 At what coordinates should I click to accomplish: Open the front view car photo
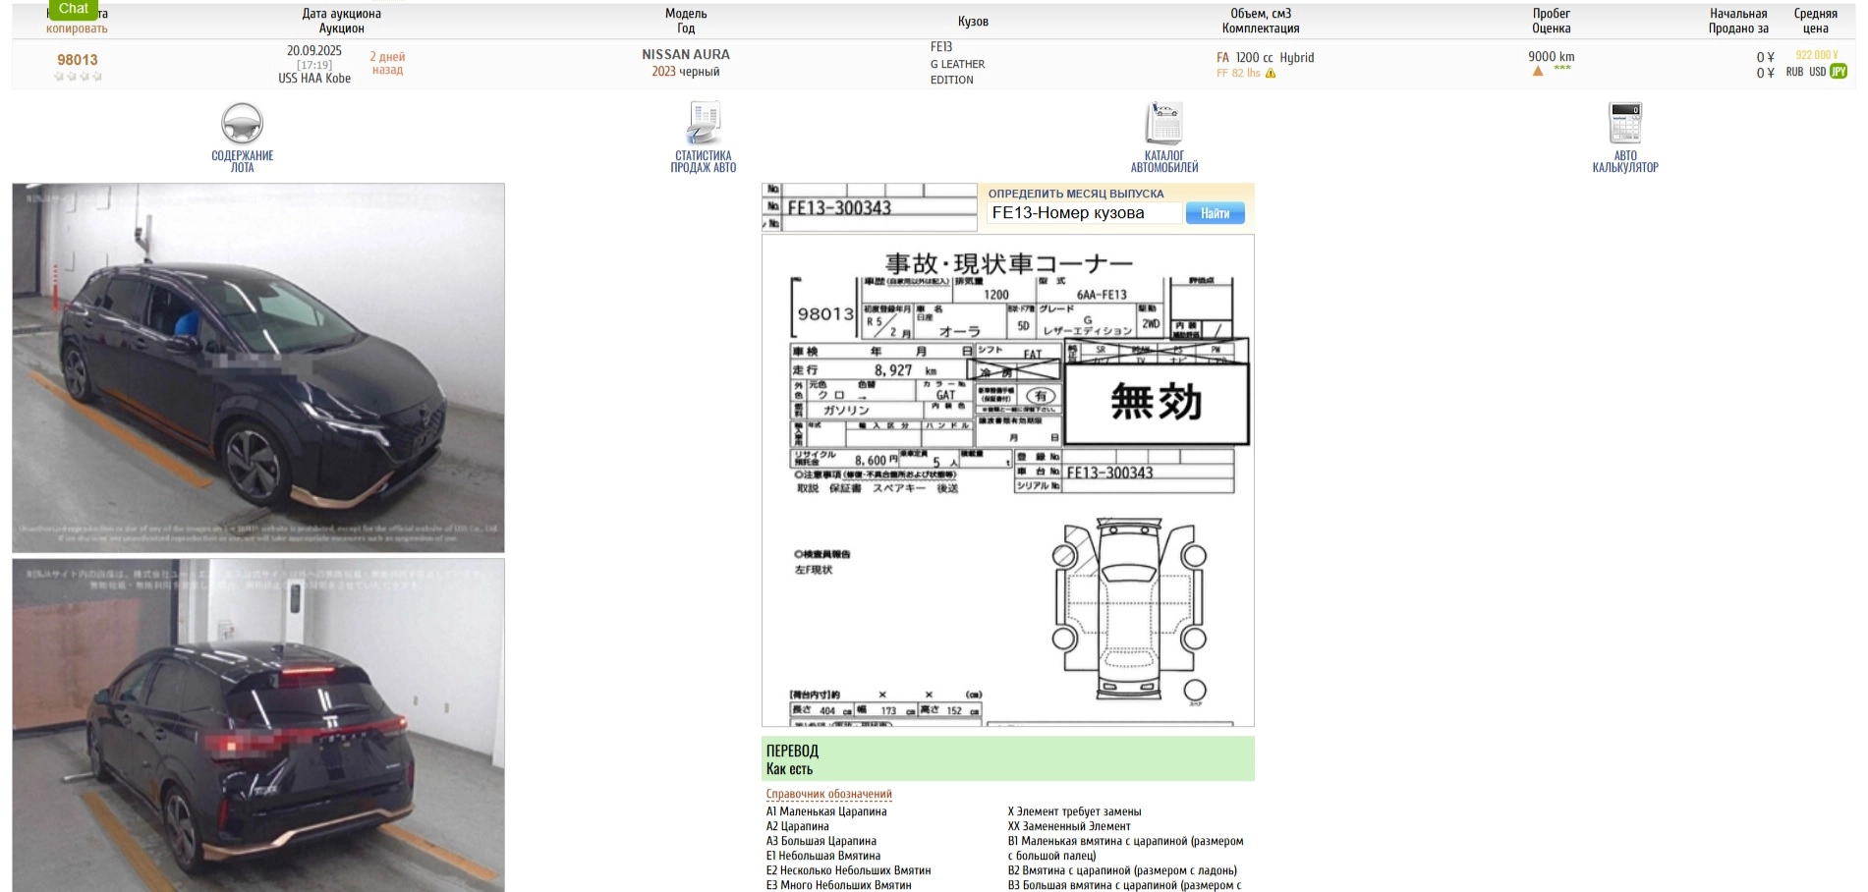258,367
